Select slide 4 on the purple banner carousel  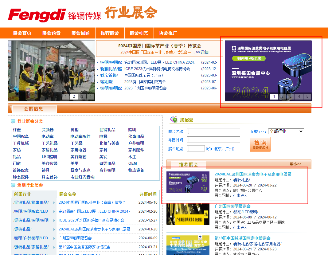pyautogui.click(x=299, y=96)
